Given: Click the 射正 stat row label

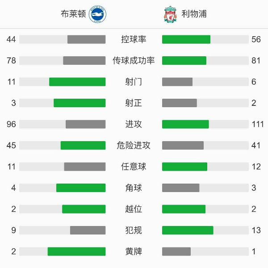Looking at the screenshot, I should (134, 103).
